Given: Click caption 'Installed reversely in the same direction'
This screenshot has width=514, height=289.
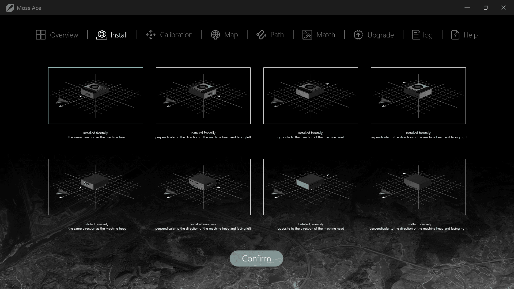Looking at the screenshot, I should tap(96, 226).
